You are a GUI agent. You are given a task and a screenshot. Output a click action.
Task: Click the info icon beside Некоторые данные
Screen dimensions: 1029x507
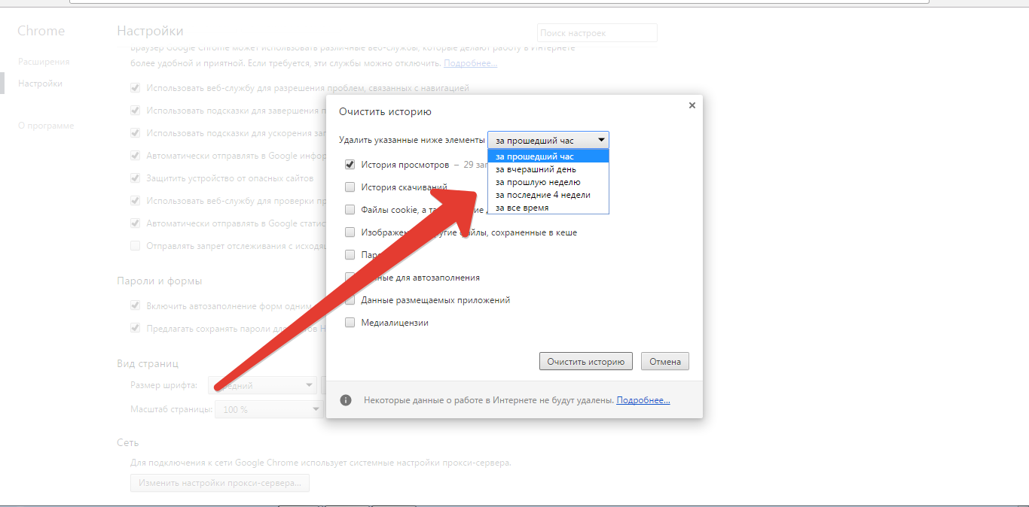point(346,400)
